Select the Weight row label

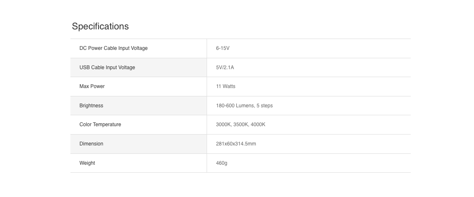[87, 163]
